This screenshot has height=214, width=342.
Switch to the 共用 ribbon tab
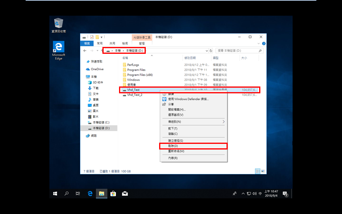[112, 43]
